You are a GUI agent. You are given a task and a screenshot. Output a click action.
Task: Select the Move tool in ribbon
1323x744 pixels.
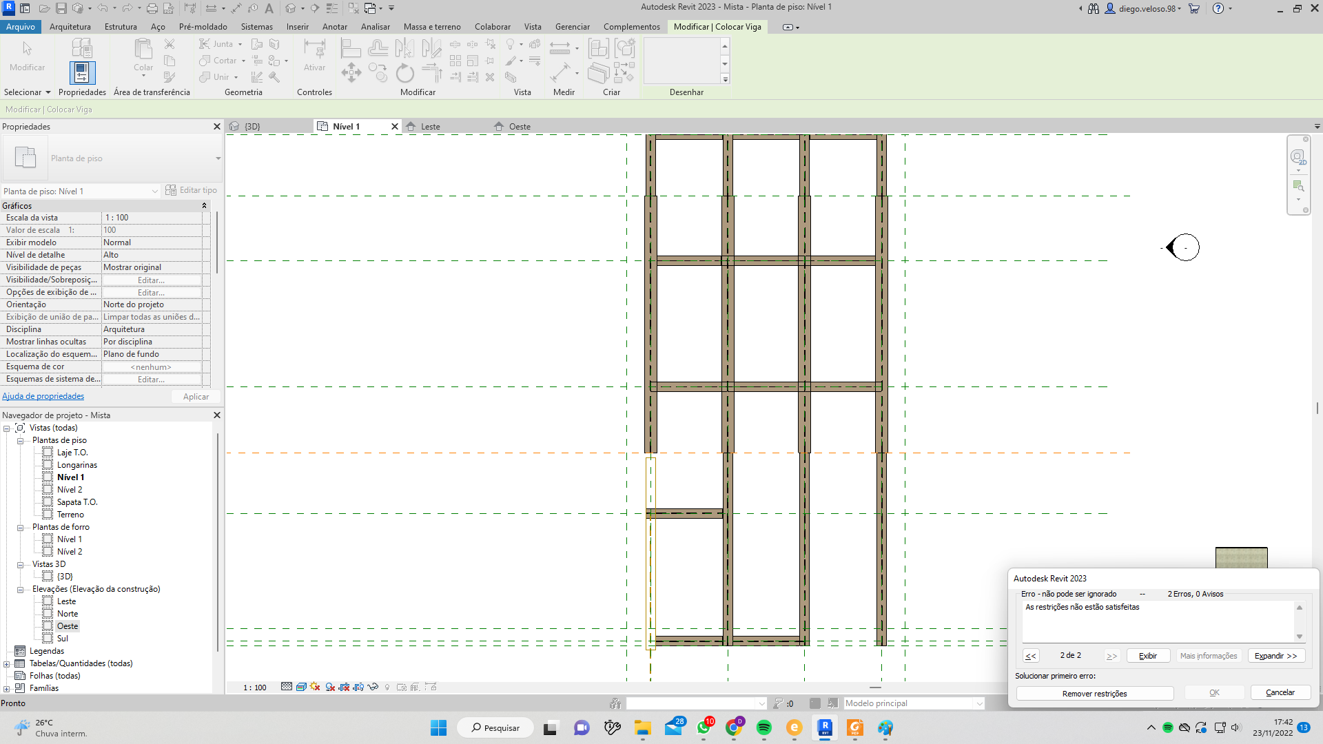tap(351, 73)
